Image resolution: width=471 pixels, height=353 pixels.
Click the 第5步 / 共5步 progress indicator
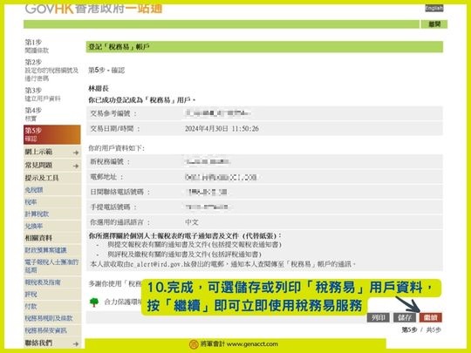(421, 330)
